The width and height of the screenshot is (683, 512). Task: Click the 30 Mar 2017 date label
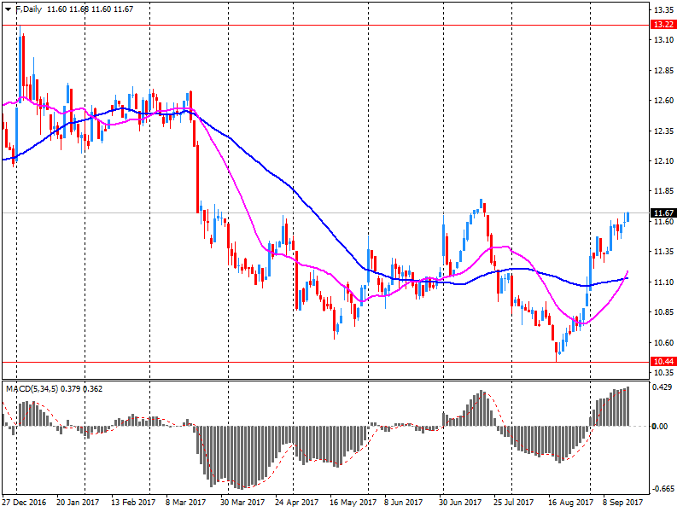point(242,503)
